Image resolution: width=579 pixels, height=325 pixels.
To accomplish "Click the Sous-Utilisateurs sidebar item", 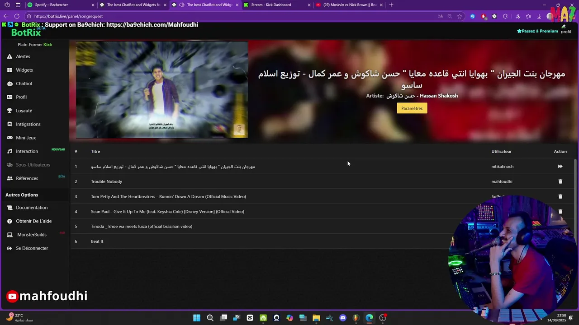I will [x=33, y=165].
